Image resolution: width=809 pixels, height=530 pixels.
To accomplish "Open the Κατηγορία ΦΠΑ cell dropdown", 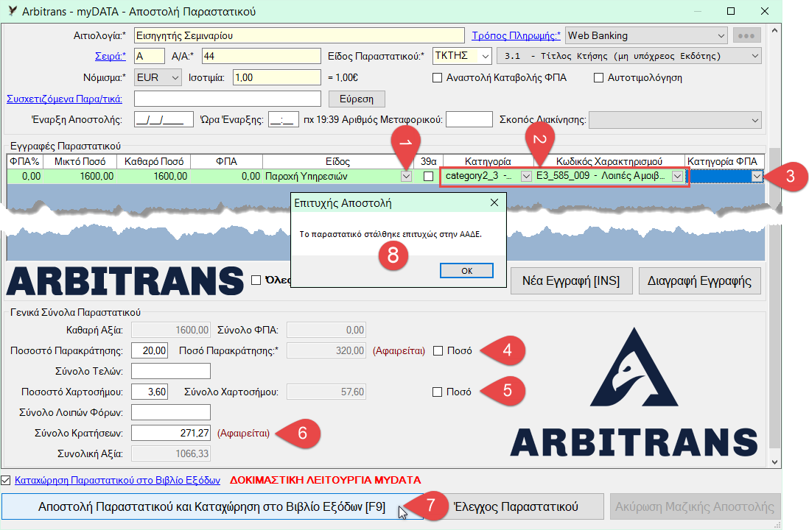I will pyautogui.click(x=757, y=177).
